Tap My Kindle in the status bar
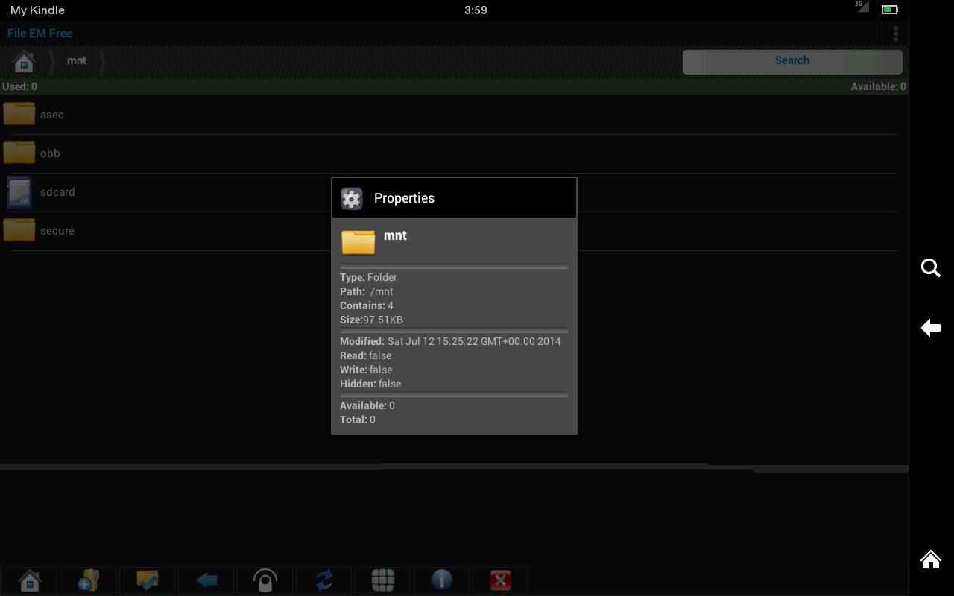Viewport: 954px width, 596px height. pos(36,10)
